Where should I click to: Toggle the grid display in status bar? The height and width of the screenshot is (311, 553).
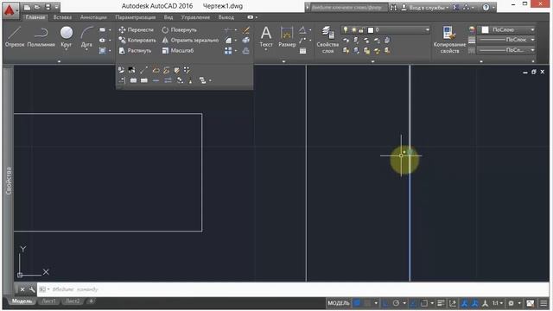(357, 303)
